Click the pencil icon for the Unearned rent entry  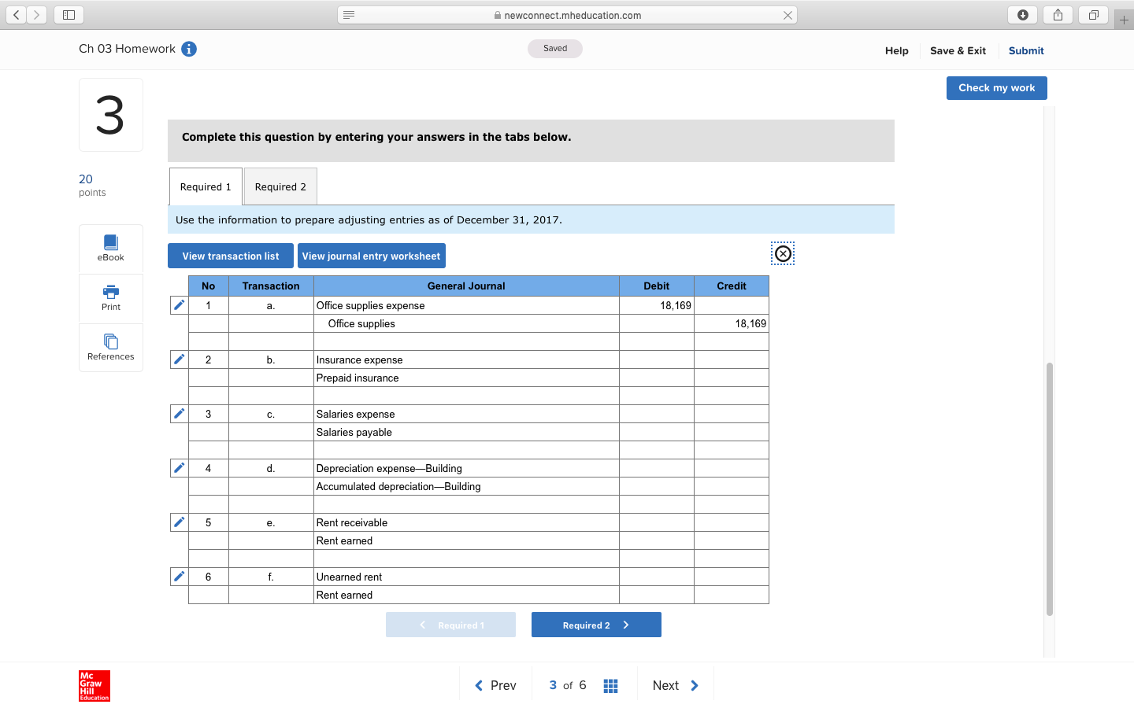(x=178, y=576)
